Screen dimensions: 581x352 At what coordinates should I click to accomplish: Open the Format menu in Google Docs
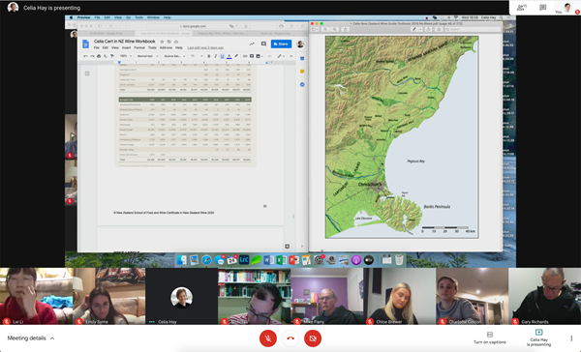tap(139, 47)
